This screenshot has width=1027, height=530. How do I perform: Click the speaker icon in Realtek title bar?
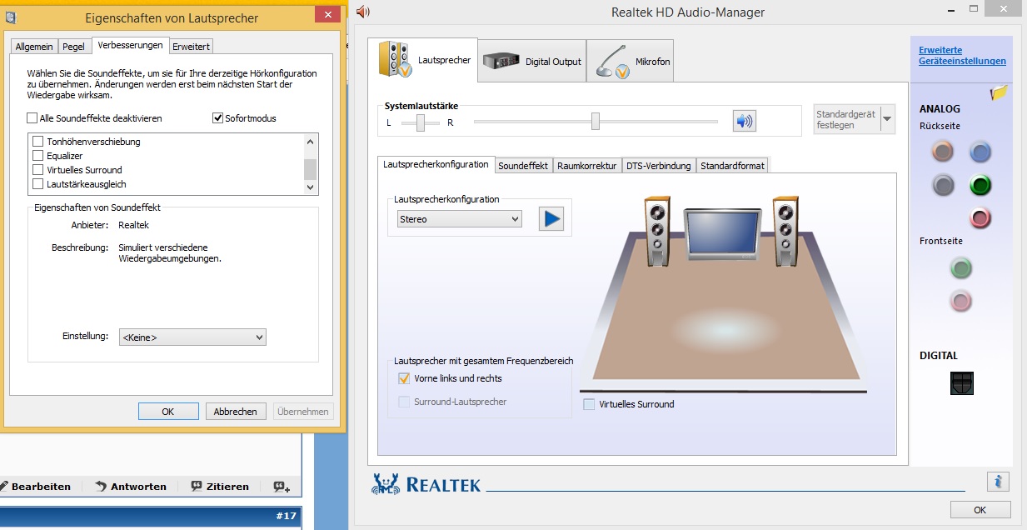pyautogui.click(x=363, y=12)
